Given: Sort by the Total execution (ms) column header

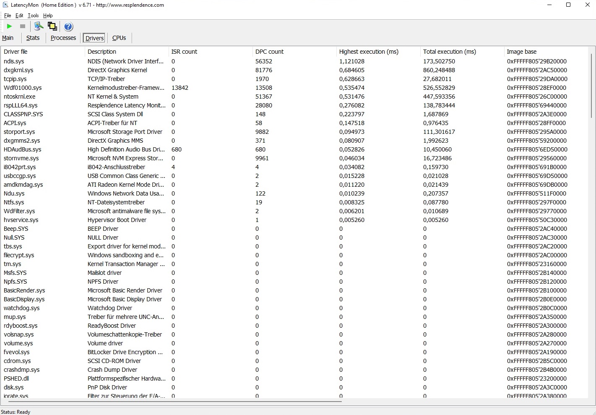Looking at the screenshot, I should (462, 52).
